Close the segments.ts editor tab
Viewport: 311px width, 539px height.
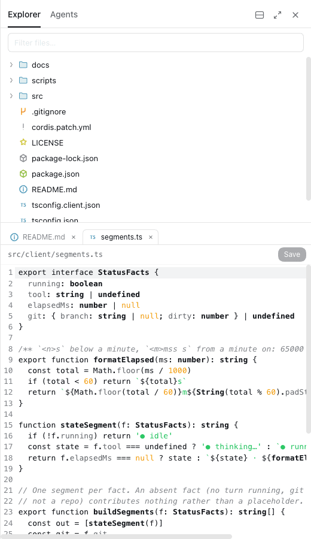pos(150,237)
